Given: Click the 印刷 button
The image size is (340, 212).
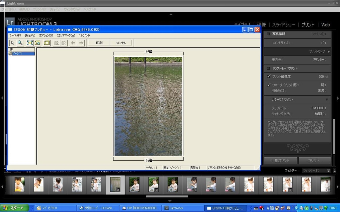Looking at the screenshot, I should (99, 43).
